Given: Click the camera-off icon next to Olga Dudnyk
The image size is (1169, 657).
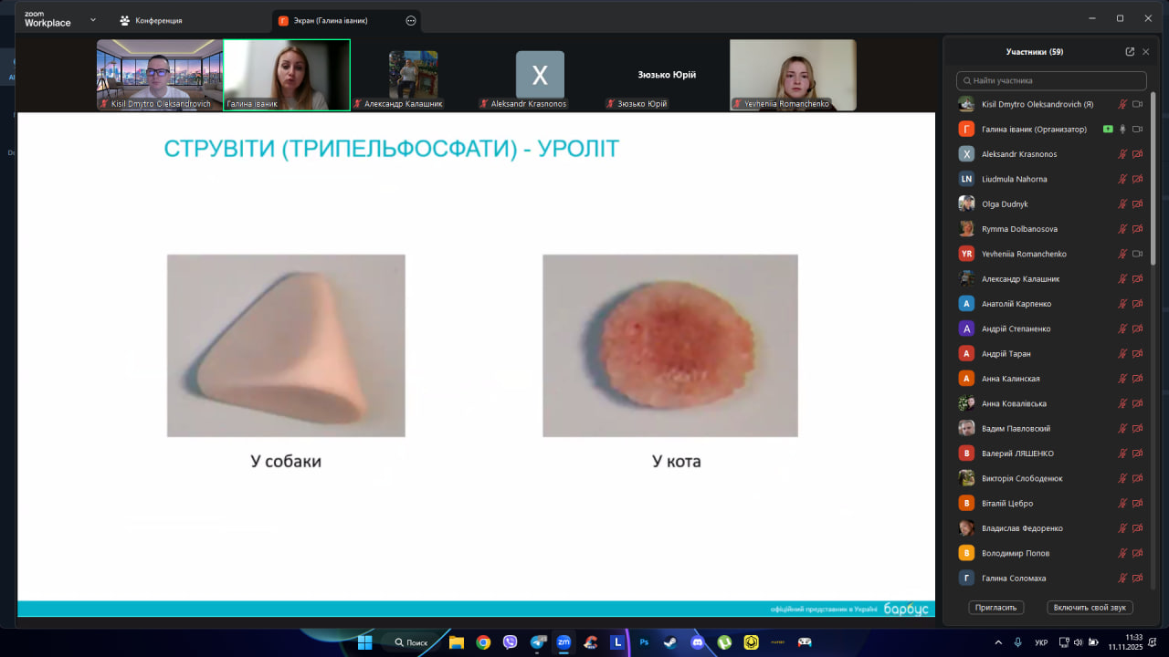Looking at the screenshot, I should pyautogui.click(x=1138, y=204).
